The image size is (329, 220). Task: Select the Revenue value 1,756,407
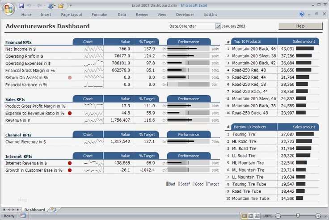click(120, 120)
